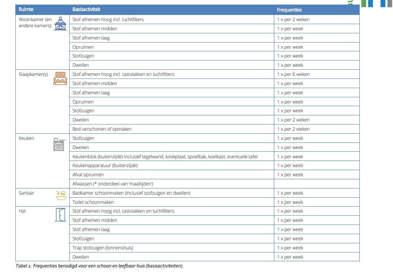Screen dimensions: 393x277
Task: Click the '1 x per 6 weken' frequency
Action: pos(293,74)
